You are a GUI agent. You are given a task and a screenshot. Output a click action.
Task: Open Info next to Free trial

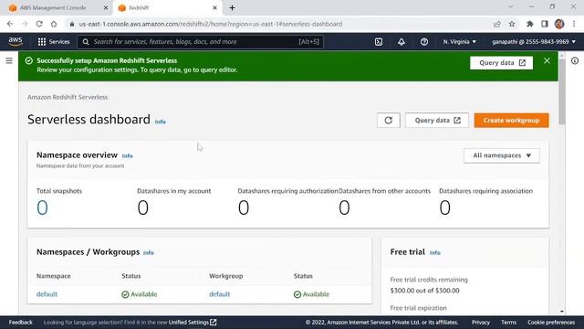coord(434,252)
